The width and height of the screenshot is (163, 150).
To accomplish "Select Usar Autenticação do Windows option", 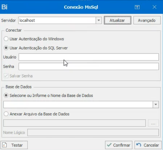I will 6,39.
